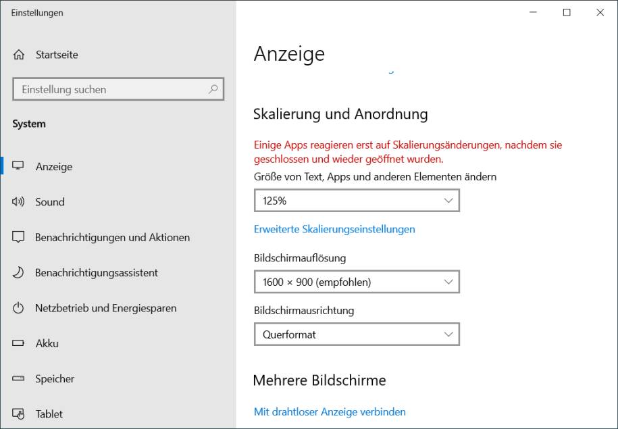Click the Tablet icon in sidebar
The width and height of the screenshot is (618, 429).
[x=19, y=414]
